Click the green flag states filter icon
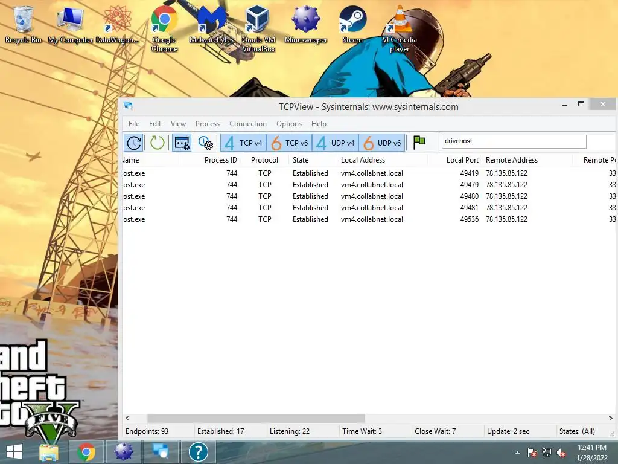This screenshot has width=618, height=464. coord(419,142)
